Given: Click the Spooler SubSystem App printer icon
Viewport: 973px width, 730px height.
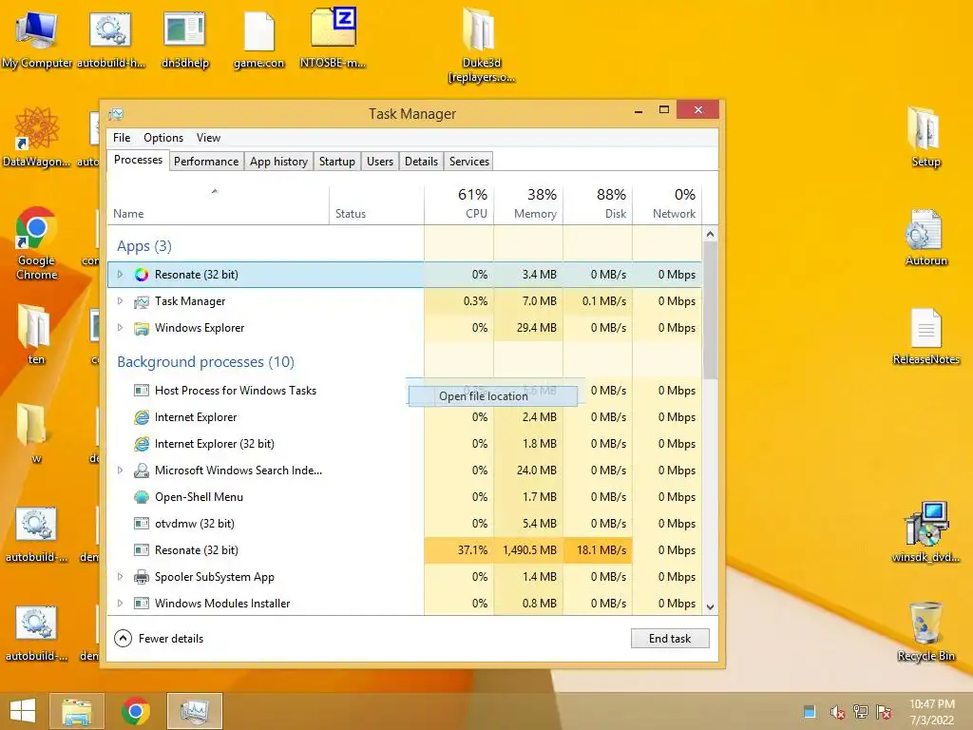Looking at the screenshot, I should pos(142,577).
